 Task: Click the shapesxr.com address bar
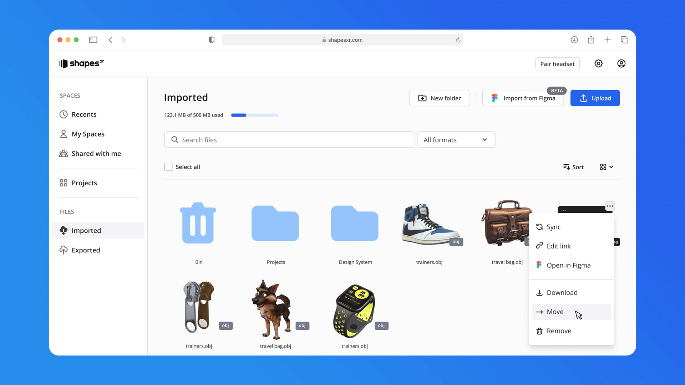click(x=342, y=40)
